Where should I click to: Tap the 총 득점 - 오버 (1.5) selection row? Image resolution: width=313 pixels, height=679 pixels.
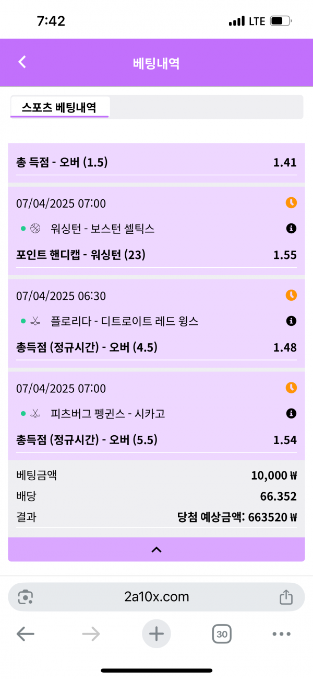(156, 163)
